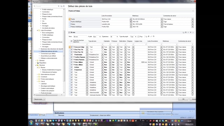Click the Notifications panel header
The height and width of the screenshot is (126, 224).
click(113, 113)
